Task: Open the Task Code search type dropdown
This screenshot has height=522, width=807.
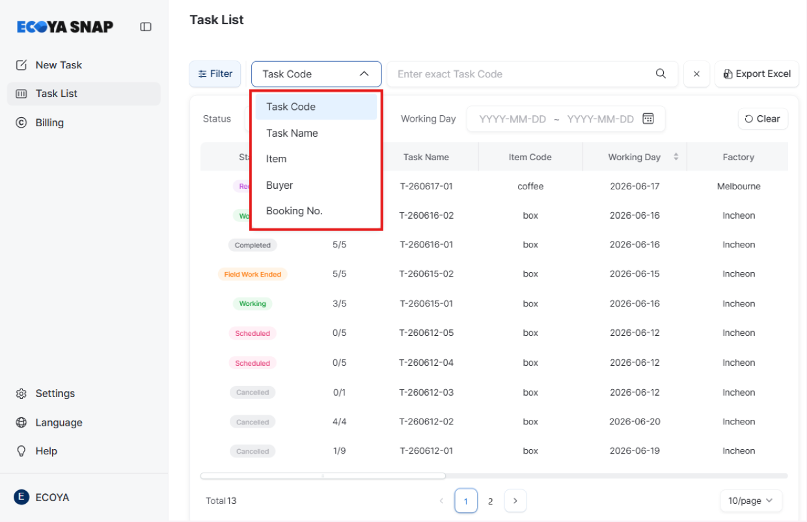Action: tap(316, 74)
